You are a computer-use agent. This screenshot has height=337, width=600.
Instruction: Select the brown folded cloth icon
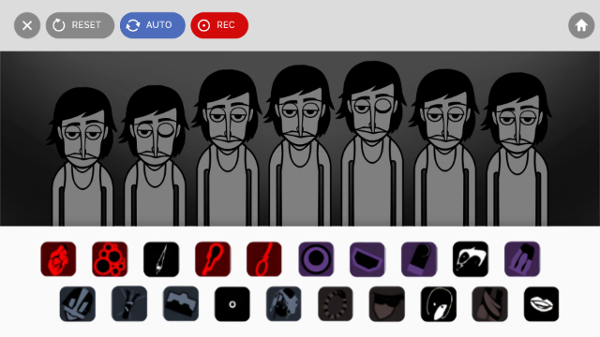(489, 303)
